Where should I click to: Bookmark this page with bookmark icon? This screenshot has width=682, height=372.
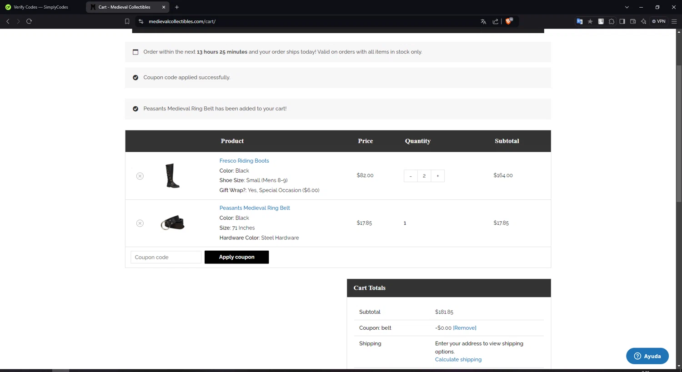[x=127, y=21]
